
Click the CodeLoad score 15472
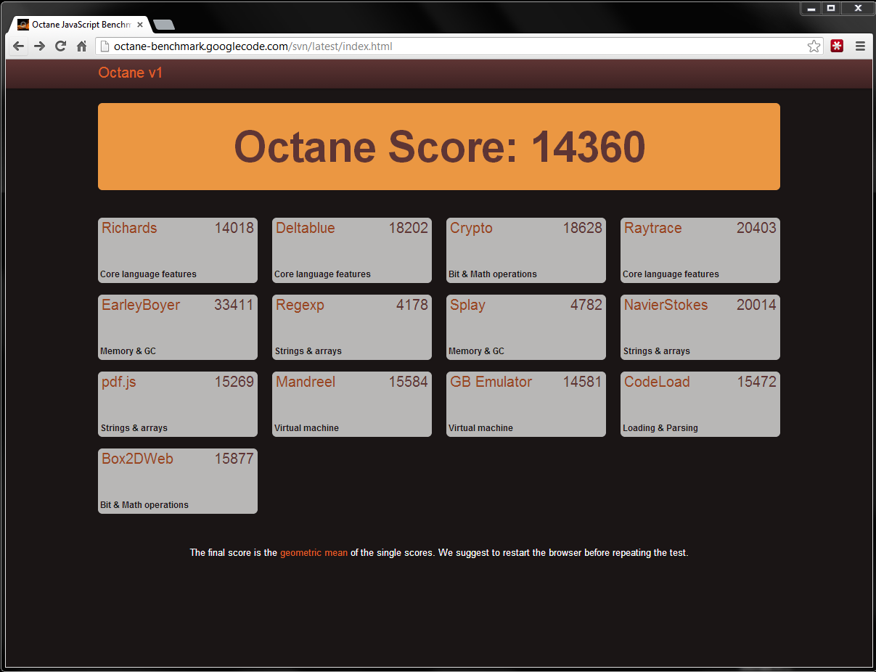coord(756,382)
